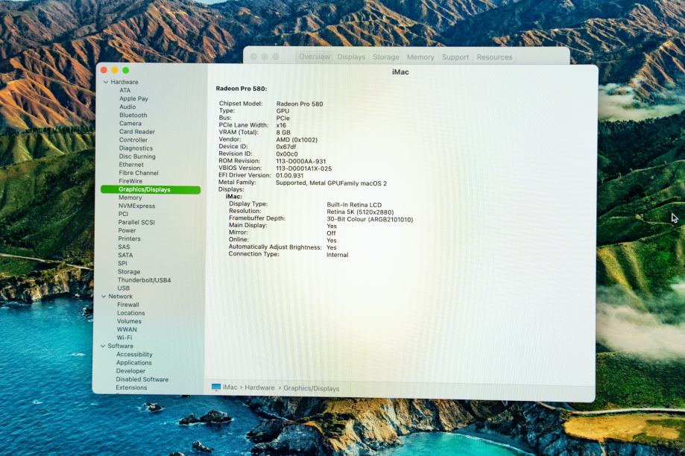
Task: Select Parallel SCSI in the sidebar
Action: pos(136,222)
